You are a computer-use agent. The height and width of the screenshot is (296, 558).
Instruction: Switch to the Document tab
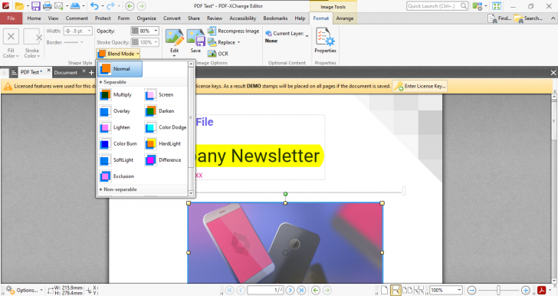65,72
